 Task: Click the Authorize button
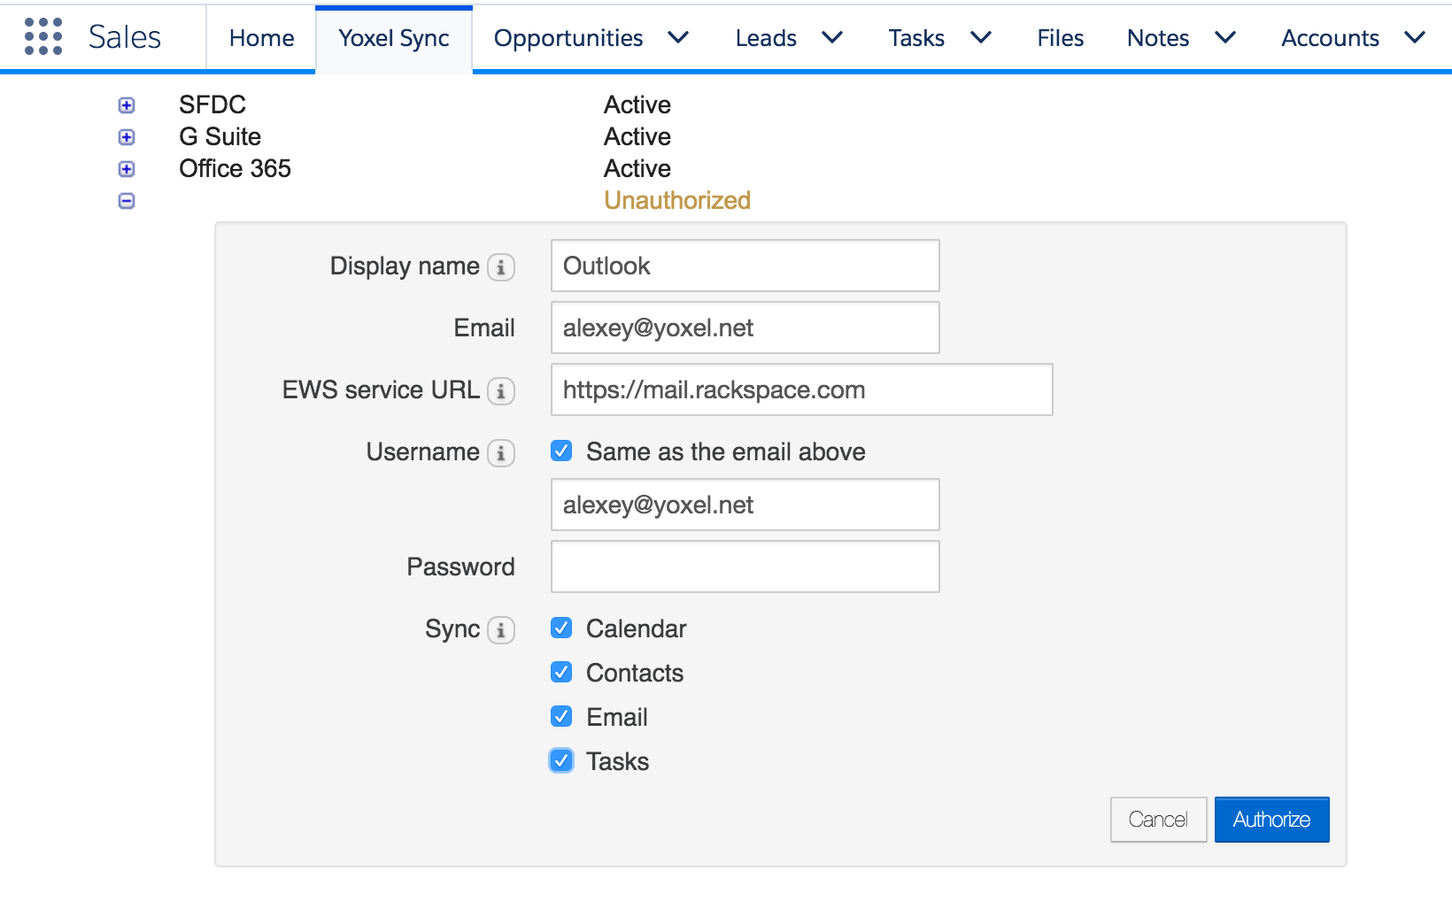[1271, 820]
